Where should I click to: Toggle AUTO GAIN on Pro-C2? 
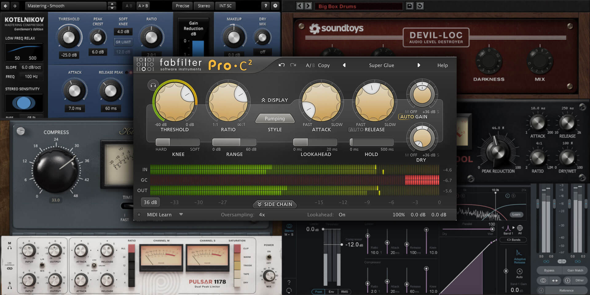[x=414, y=117]
